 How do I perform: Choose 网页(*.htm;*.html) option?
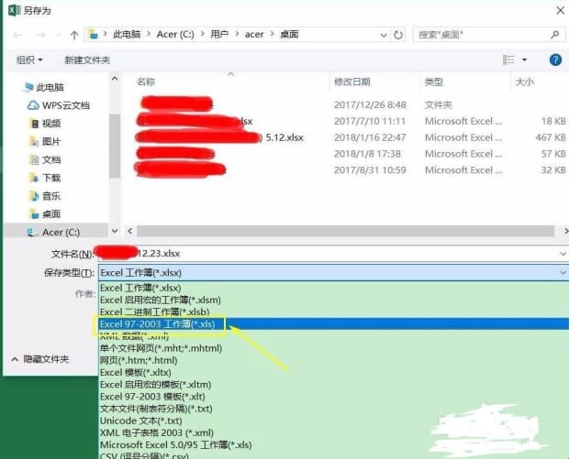point(333,360)
